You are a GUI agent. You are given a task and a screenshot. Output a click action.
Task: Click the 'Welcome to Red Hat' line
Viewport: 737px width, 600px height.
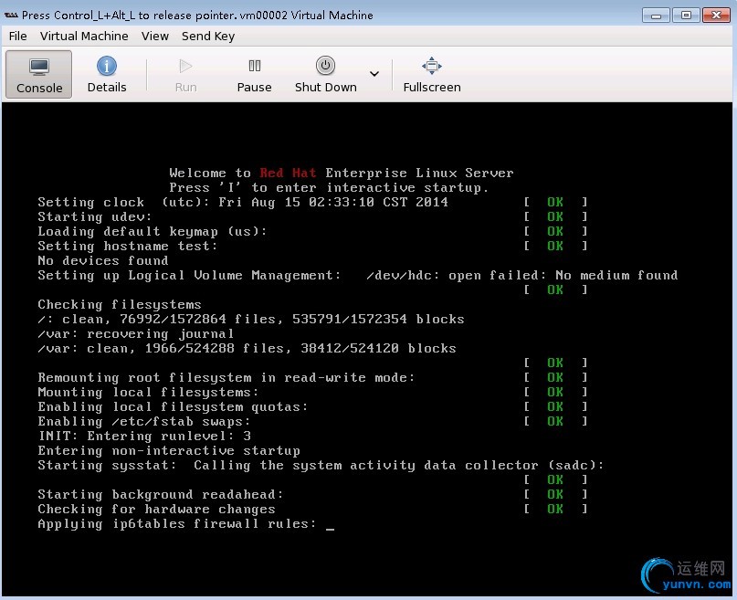click(342, 173)
